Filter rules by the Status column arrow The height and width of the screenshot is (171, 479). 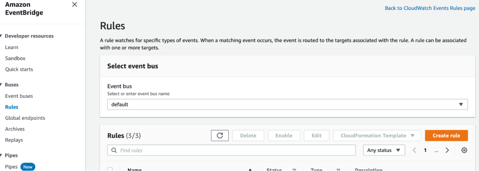295,170
